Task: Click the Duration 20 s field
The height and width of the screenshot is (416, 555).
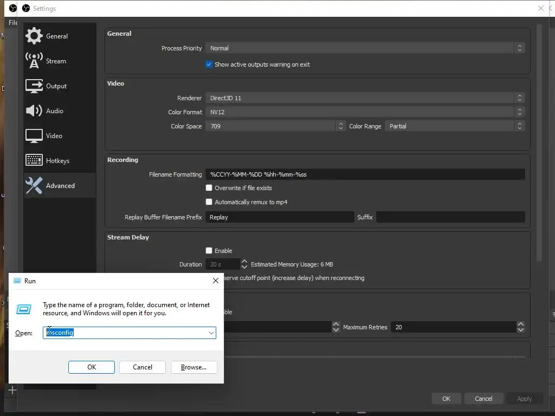Action: 223,264
